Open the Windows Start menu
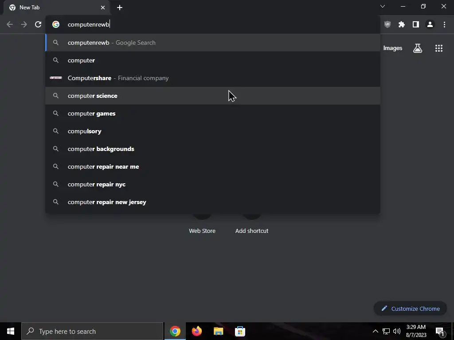Screen dimensions: 454x340 click(x=11, y=331)
